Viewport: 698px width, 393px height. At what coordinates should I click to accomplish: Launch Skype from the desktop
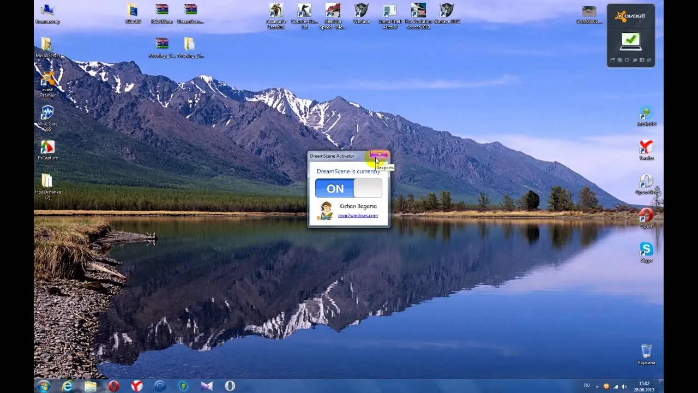coord(646,252)
